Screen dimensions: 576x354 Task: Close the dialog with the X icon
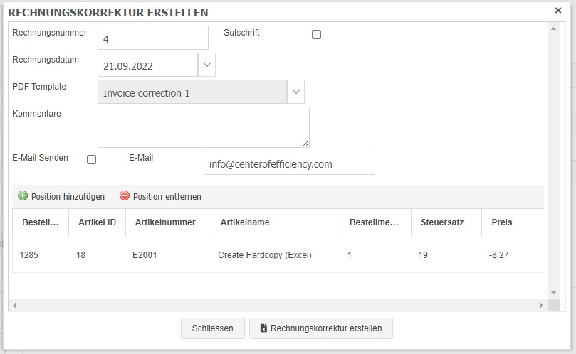[x=558, y=11]
